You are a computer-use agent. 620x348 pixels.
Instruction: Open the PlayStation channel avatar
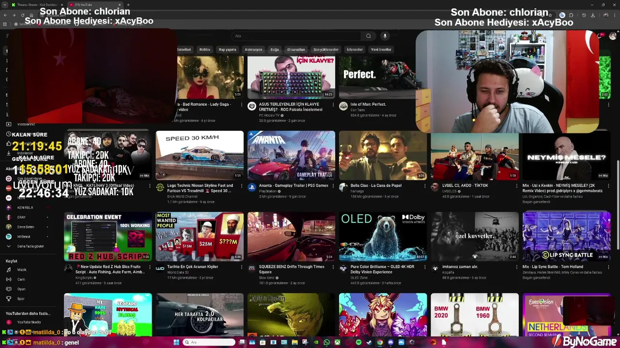pos(251,188)
